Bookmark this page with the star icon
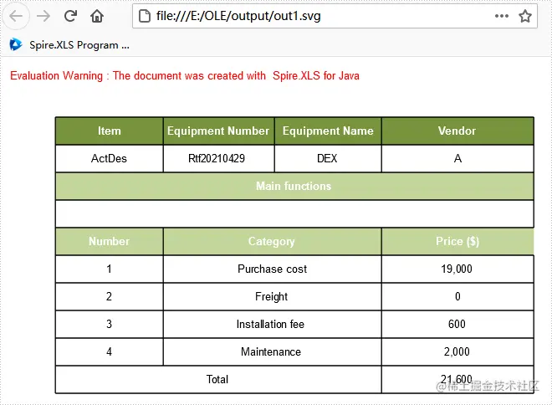 click(525, 16)
